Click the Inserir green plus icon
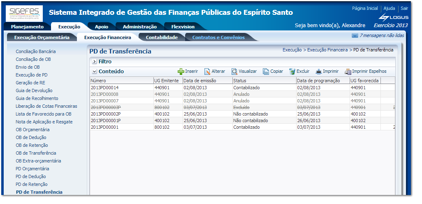The height and width of the screenshot is (204, 422). (181, 72)
